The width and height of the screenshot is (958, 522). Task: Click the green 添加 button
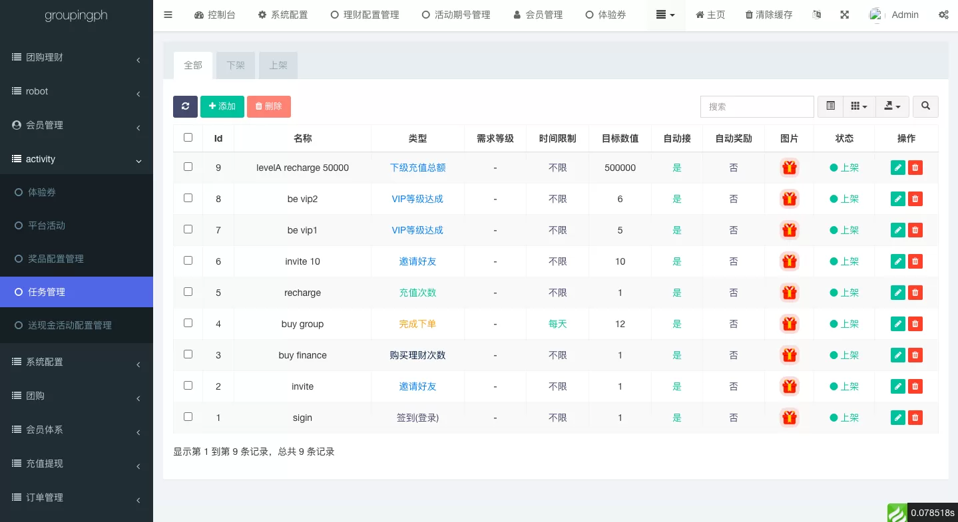point(222,106)
